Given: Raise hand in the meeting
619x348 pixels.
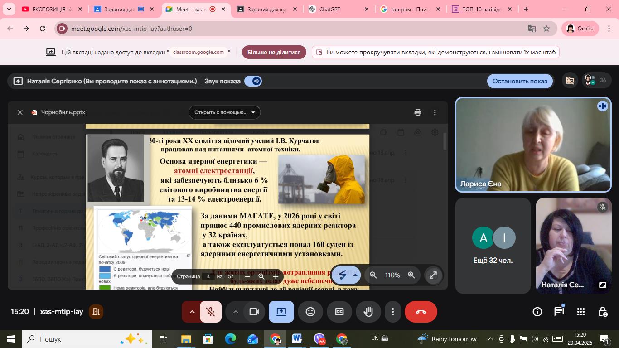Looking at the screenshot, I should (368, 312).
